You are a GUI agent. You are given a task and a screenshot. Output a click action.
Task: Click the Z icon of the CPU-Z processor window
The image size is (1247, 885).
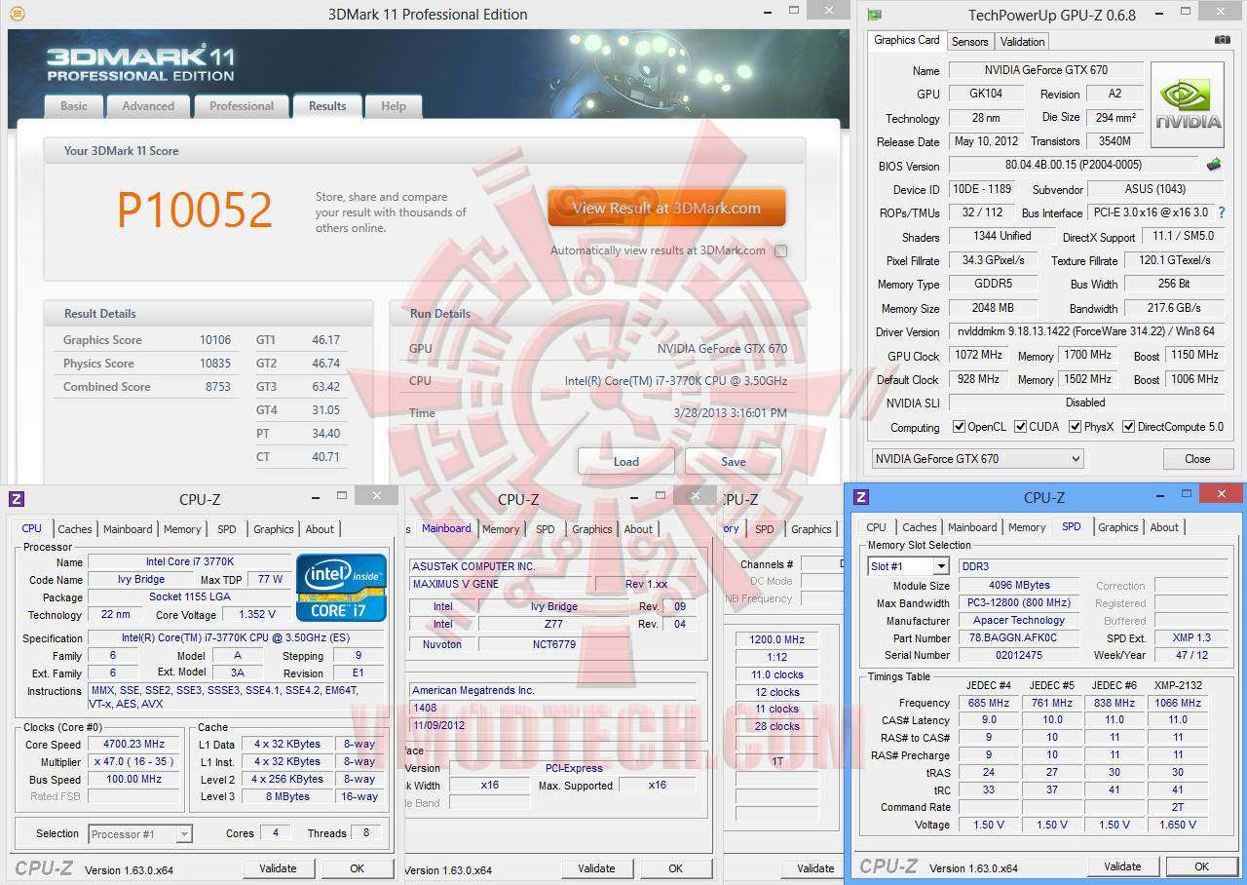[x=17, y=499]
